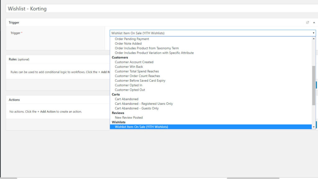Choose Customer Win Back option
This screenshot has width=318, height=179.
(x=129, y=67)
